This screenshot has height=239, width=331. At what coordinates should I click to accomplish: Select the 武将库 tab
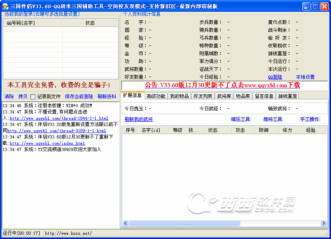click(224, 96)
